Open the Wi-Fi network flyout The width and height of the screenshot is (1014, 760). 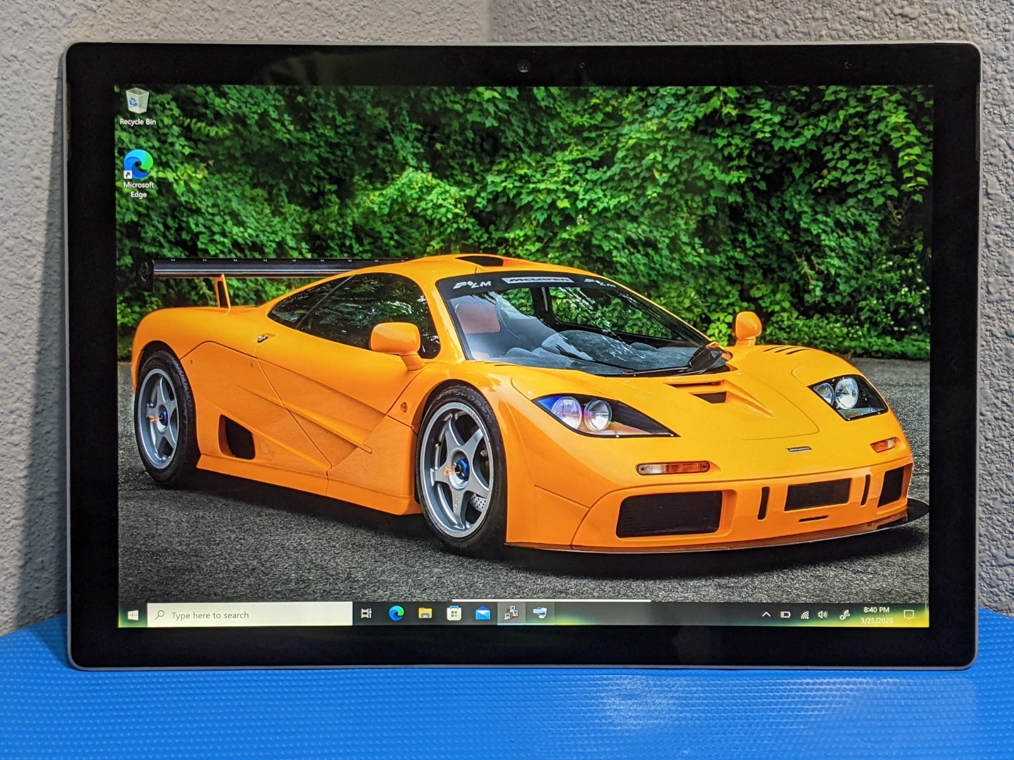(804, 614)
